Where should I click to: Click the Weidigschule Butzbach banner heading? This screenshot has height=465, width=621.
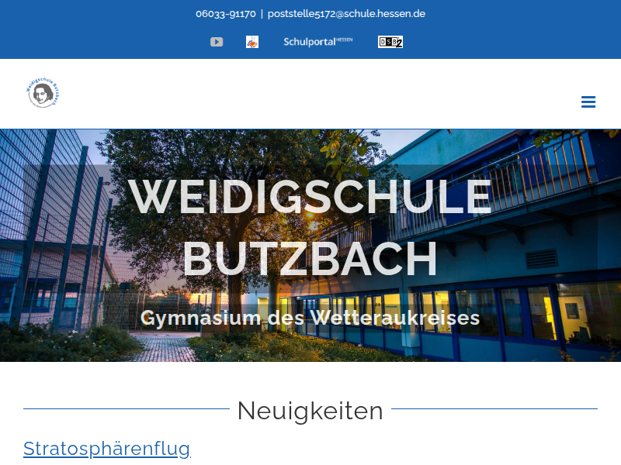(x=310, y=227)
